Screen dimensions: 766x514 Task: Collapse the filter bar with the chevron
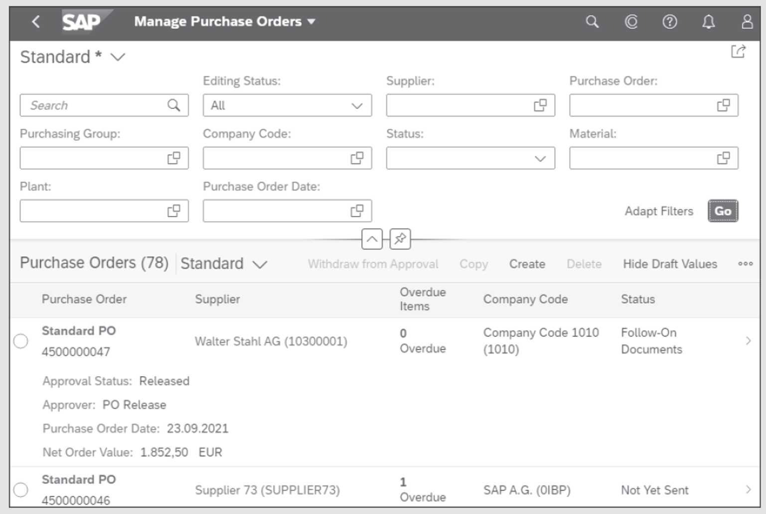pyautogui.click(x=371, y=239)
